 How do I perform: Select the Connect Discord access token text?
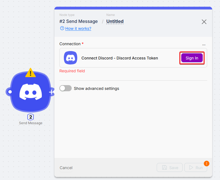pos(120,58)
